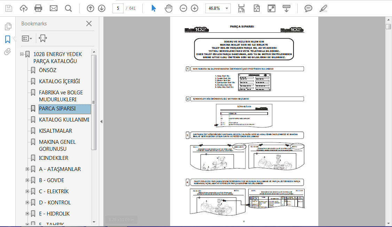Open the ICINDEKILER bookmark
Viewport: 392px width, 227px height.
click(x=54, y=158)
